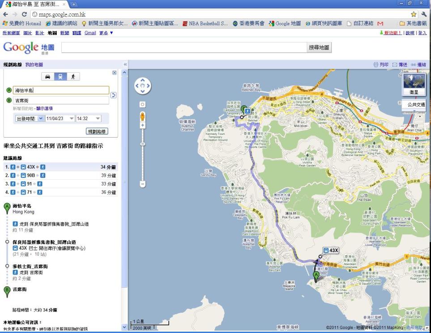Zoom out with the minus button

point(142,184)
